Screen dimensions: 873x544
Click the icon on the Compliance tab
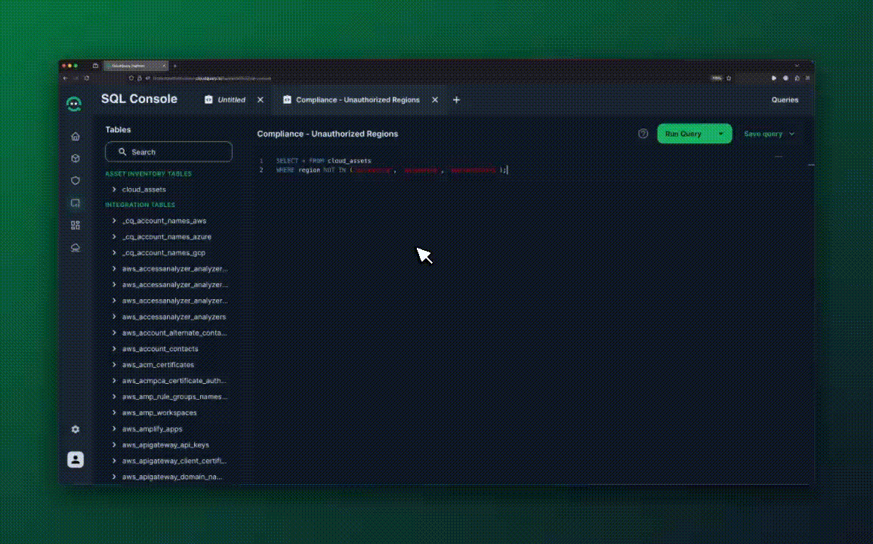coord(287,100)
